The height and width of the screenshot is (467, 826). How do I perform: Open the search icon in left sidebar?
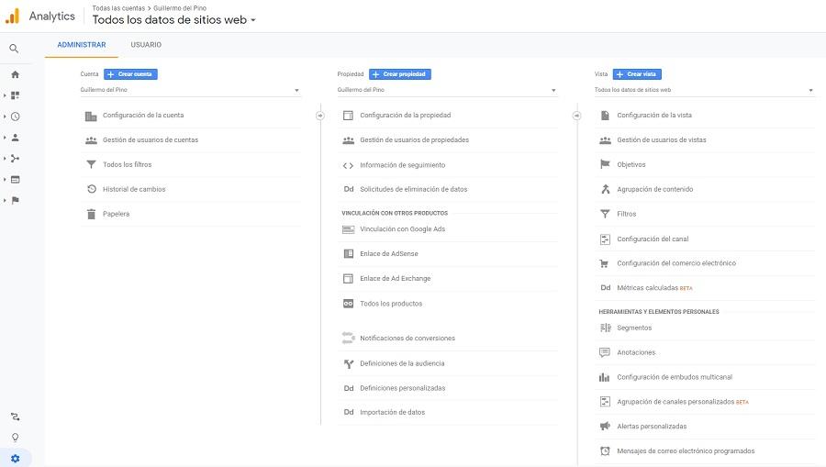tap(14, 49)
